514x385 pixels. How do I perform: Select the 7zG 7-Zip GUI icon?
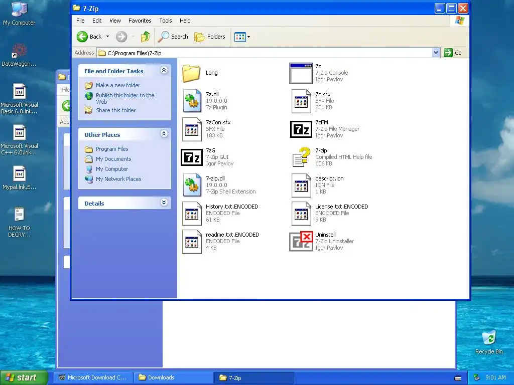(x=192, y=157)
